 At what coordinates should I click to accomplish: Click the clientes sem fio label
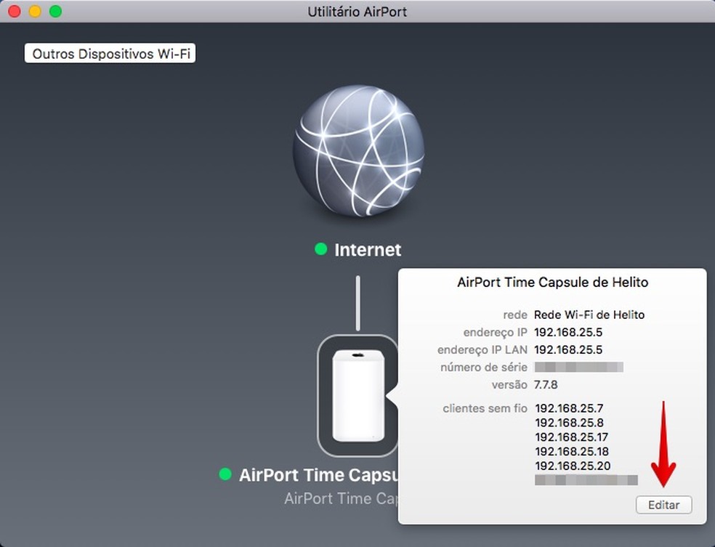click(485, 408)
